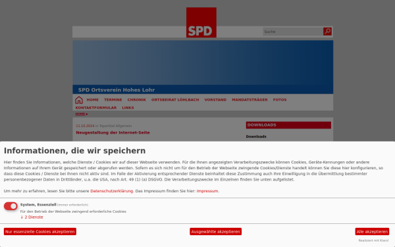Click the DOWNLOADS sidebar header
Screen dimensions: 395x247
point(288,125)
